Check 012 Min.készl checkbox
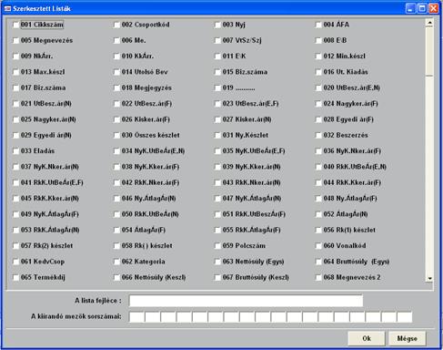 coord(318,57)
